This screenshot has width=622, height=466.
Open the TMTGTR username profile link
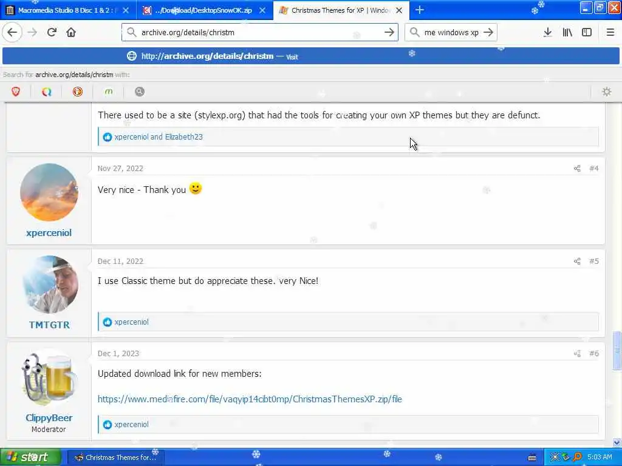[49, 325]
